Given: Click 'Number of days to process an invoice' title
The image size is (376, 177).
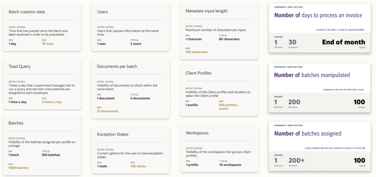Looking at the screenshot, I should [x=318, y=15].
